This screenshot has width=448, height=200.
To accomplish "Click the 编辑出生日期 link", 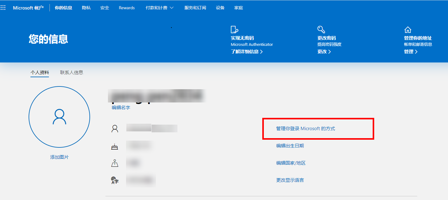I will pos(290,146).
